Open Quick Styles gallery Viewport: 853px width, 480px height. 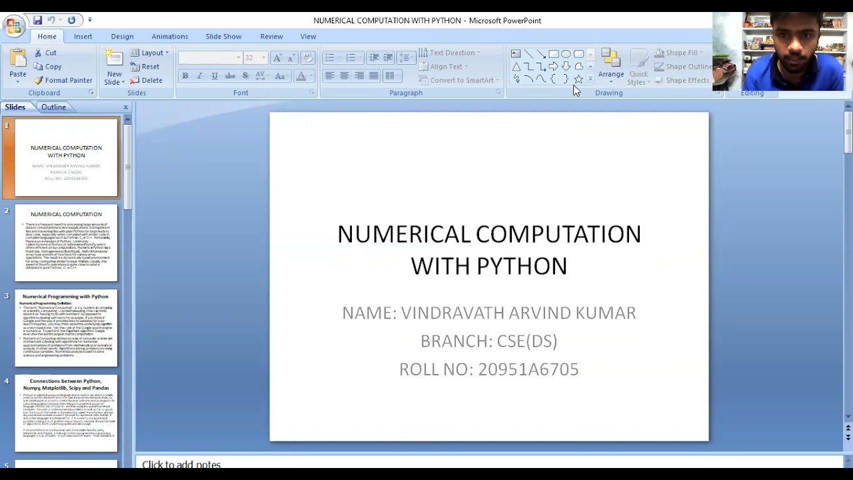point(638,67)
